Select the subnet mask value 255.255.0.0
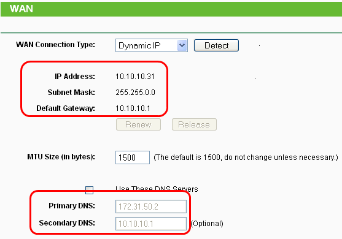This screenshot has height=239, width=342. (135, 93)
